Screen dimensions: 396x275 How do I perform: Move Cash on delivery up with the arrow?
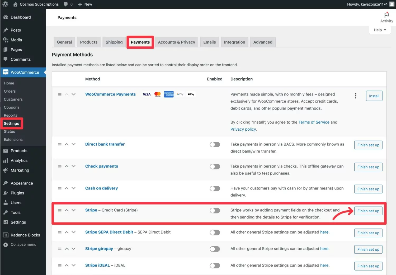coord(67,188)
